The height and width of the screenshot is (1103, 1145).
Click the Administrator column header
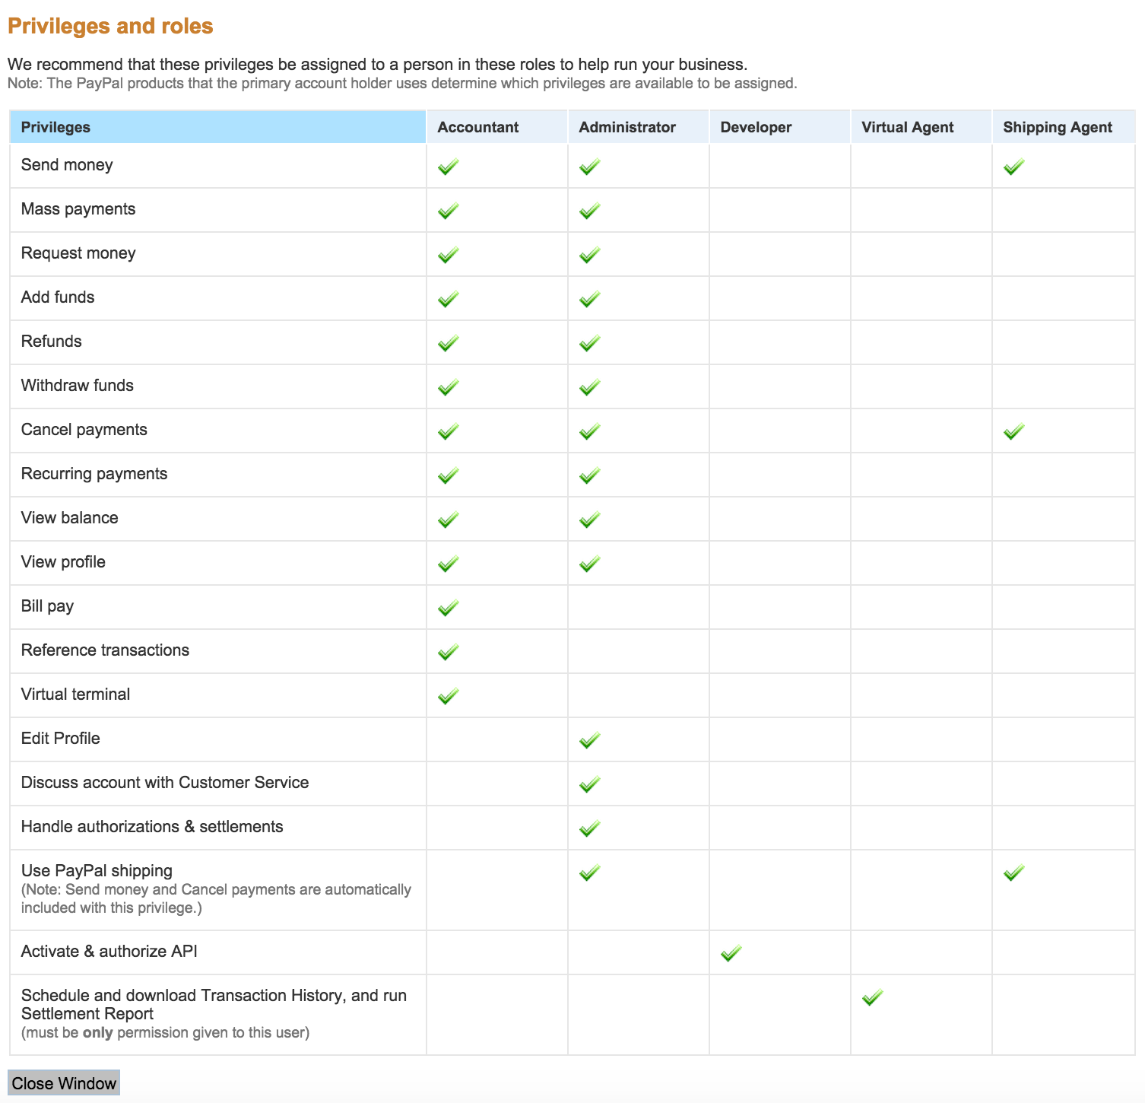click(627, 127)
